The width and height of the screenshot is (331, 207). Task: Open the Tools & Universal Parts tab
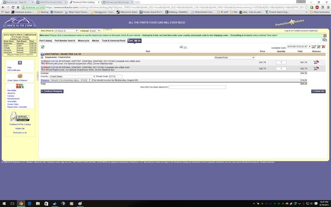[x=113, y=41]
